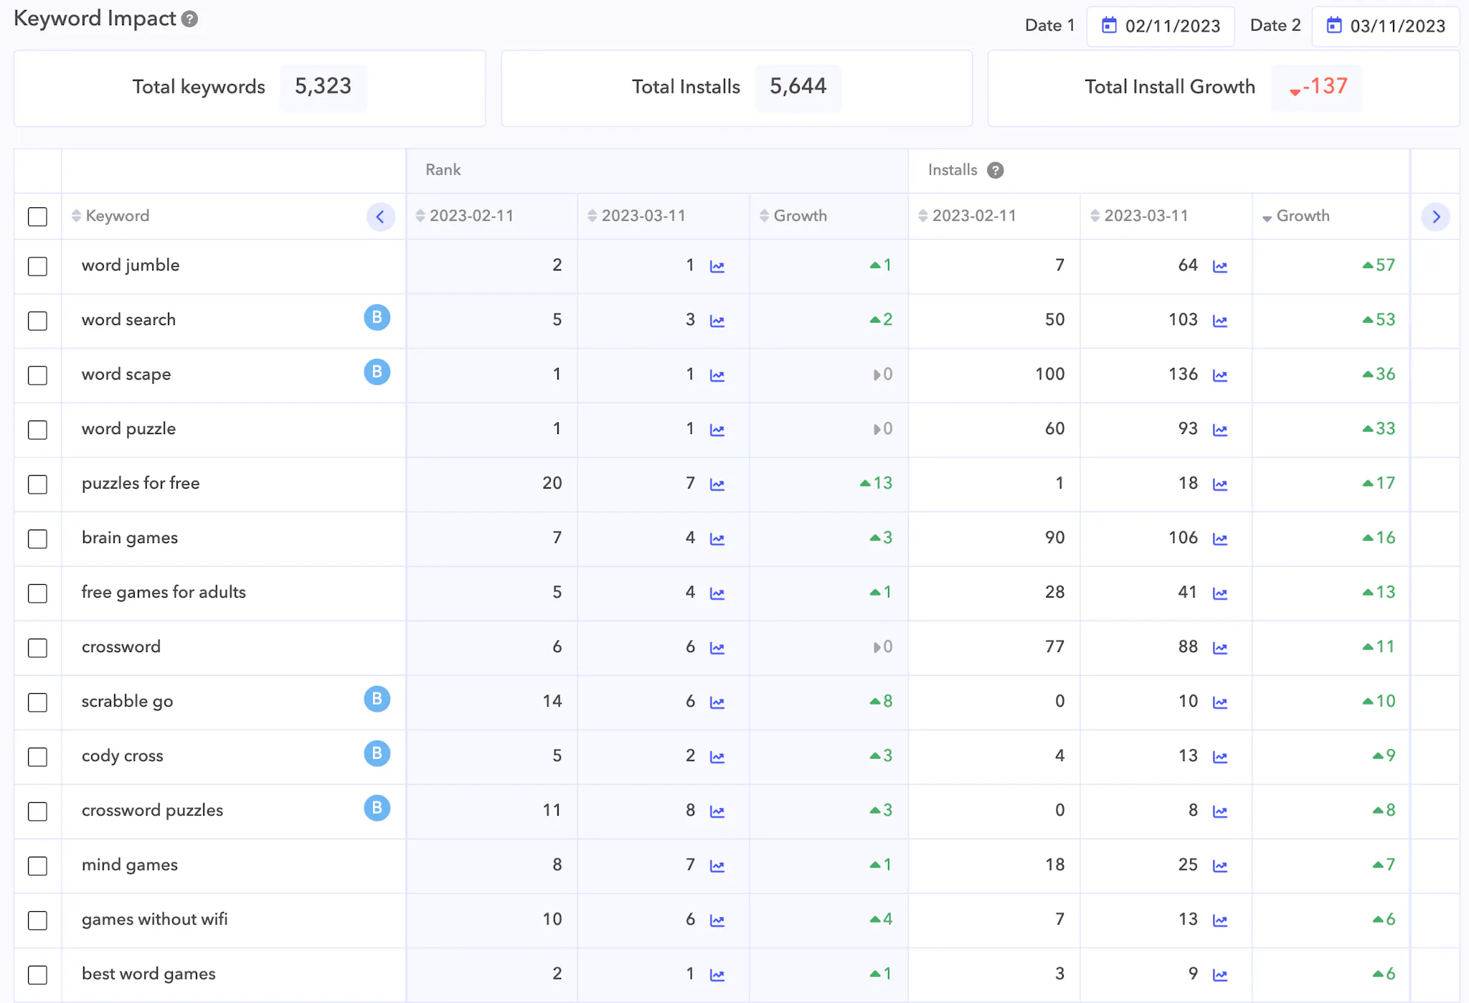Open rank trend chart for word jumble

[717, 266]
